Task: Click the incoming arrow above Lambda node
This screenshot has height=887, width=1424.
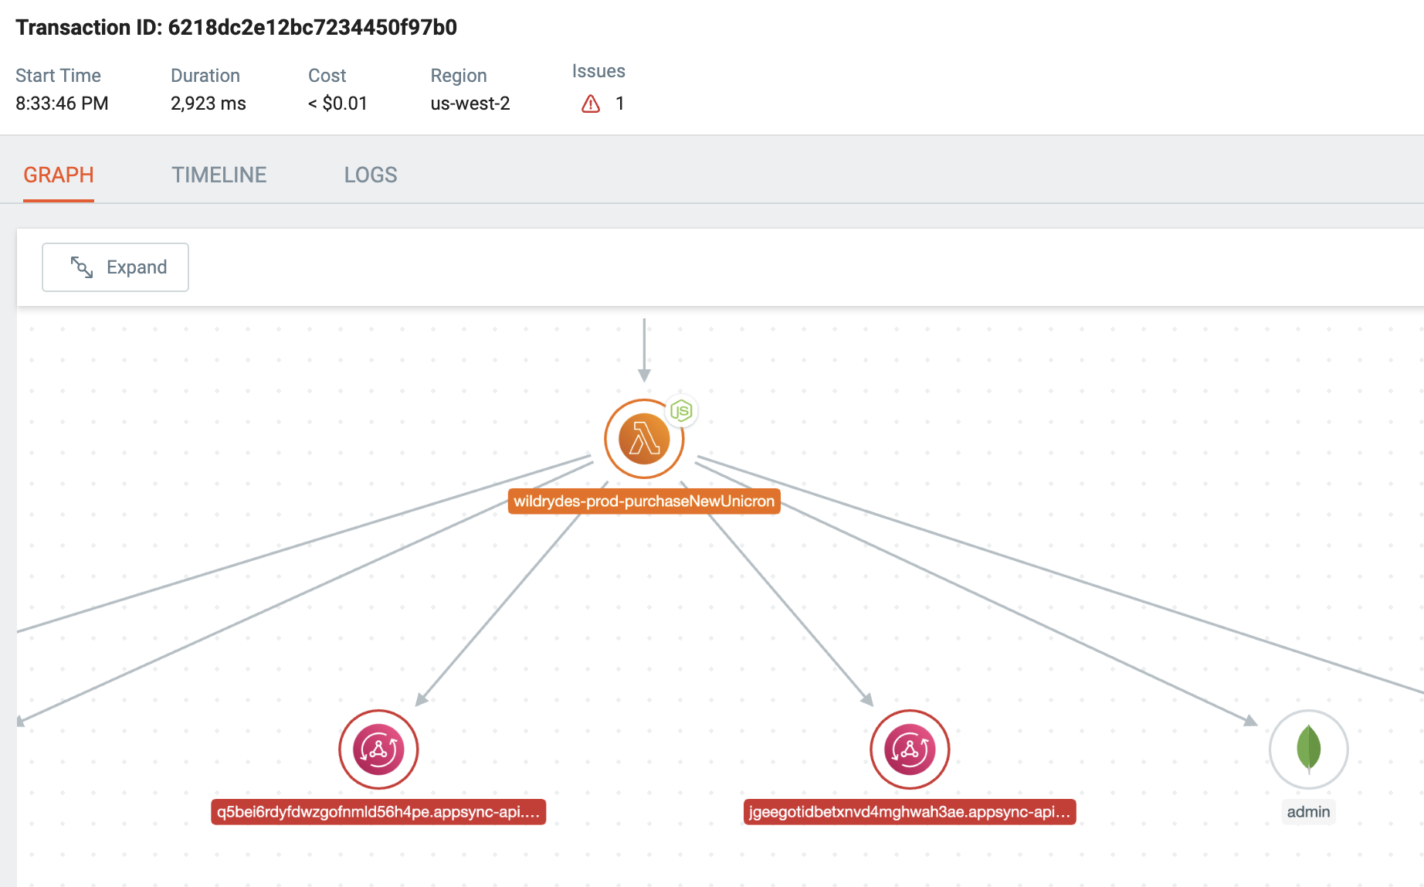Action: [644, 350]
